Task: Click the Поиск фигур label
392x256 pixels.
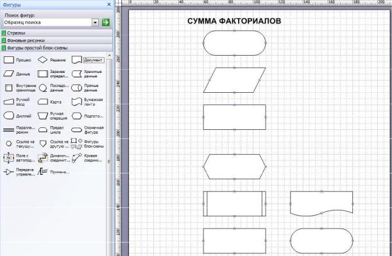Action: 20,15
